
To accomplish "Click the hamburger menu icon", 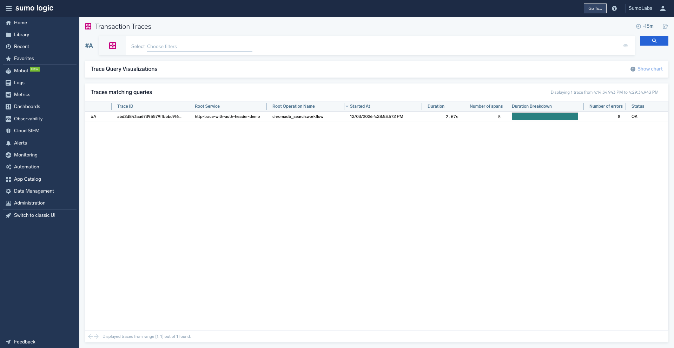I will (x=8, y=8).
